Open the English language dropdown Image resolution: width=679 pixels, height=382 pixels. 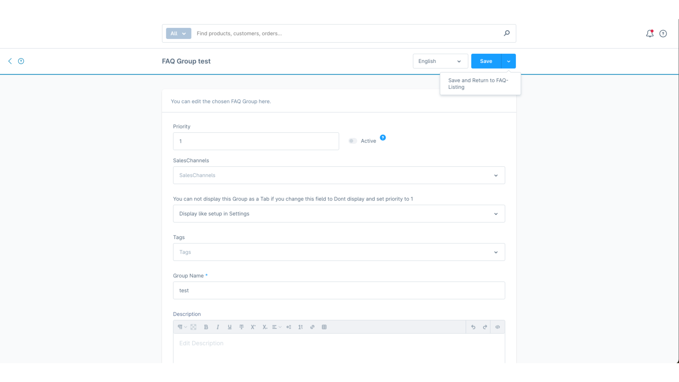[x=440, y=61]
